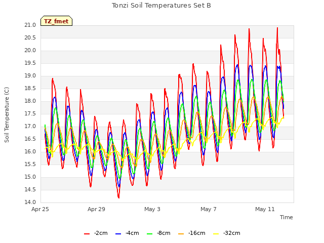Click the -4cm legend label
Image resolution: width=324 pixels, height=243 pixels.
[x=132, y=233]
